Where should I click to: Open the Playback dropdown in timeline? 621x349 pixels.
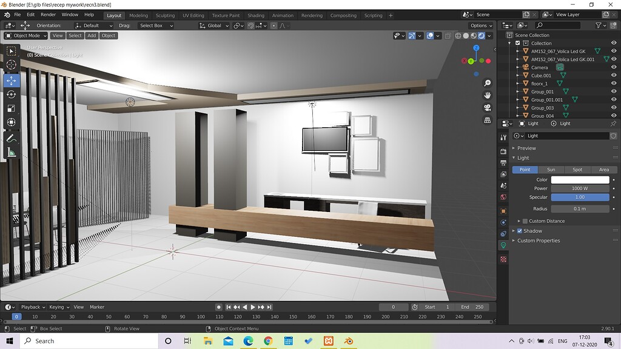coord(33,307)
